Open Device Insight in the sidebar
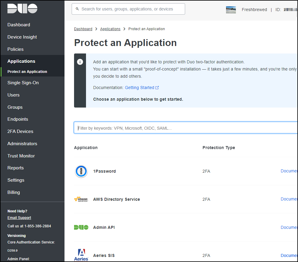Image resolution: width=298 pixels, height=262 pixels. [22, 37]
